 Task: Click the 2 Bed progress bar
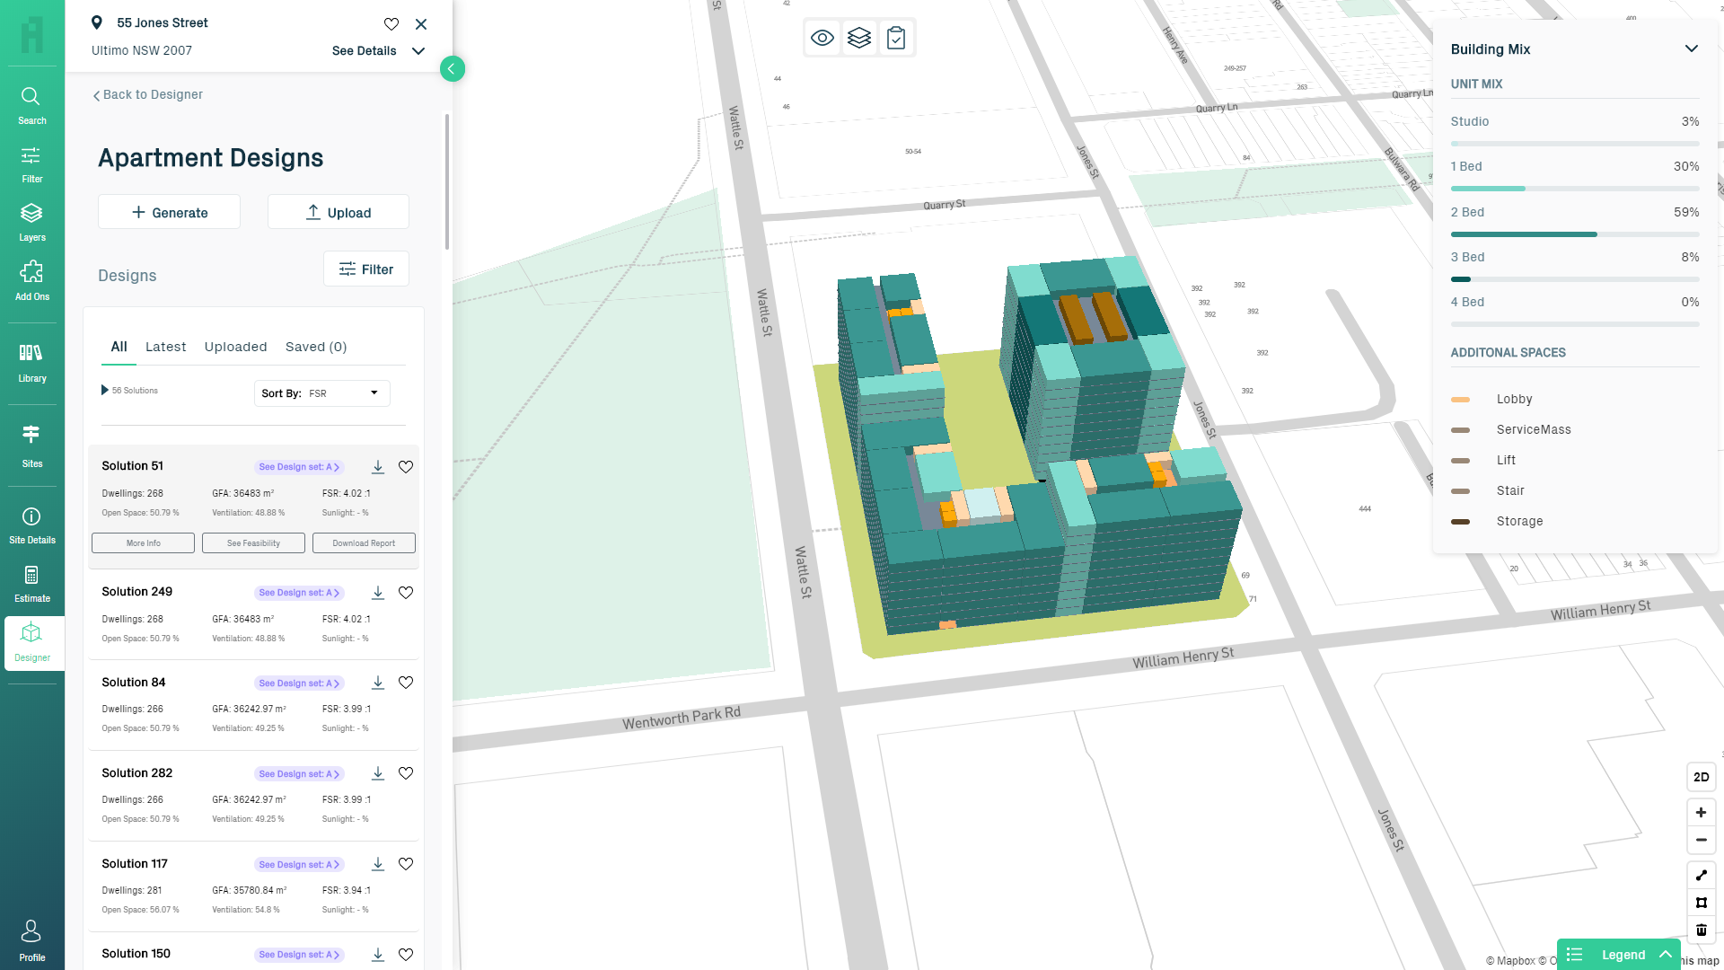[x=1575, y=234]
